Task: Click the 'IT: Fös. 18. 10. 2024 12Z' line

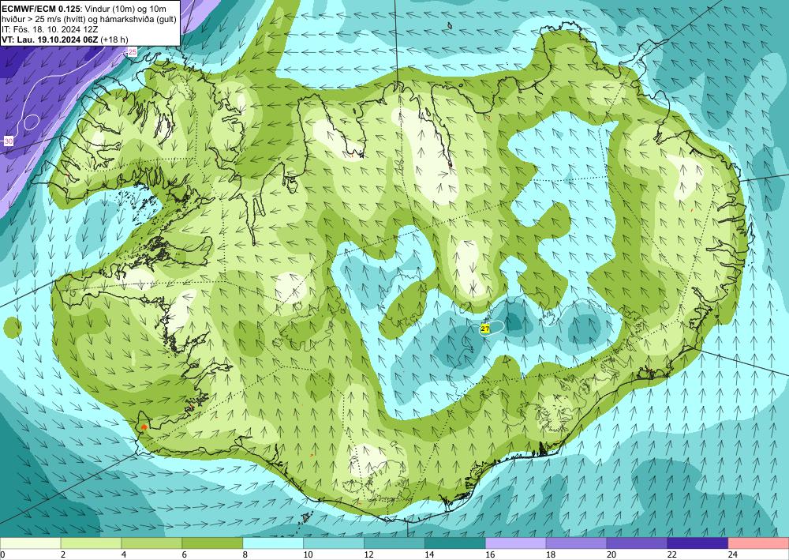Action: point(49,29)
